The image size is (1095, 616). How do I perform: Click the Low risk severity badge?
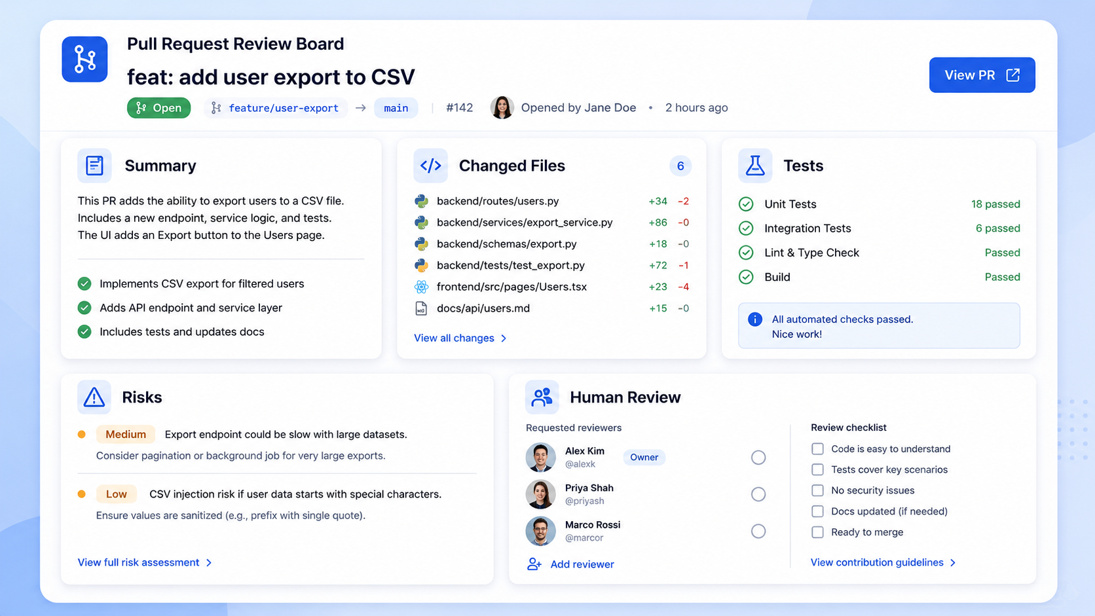[116, 494]
